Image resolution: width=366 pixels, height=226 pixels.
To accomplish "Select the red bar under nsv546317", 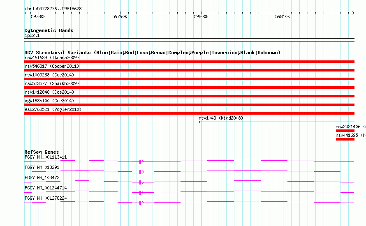I will click(x=189, y=70).
